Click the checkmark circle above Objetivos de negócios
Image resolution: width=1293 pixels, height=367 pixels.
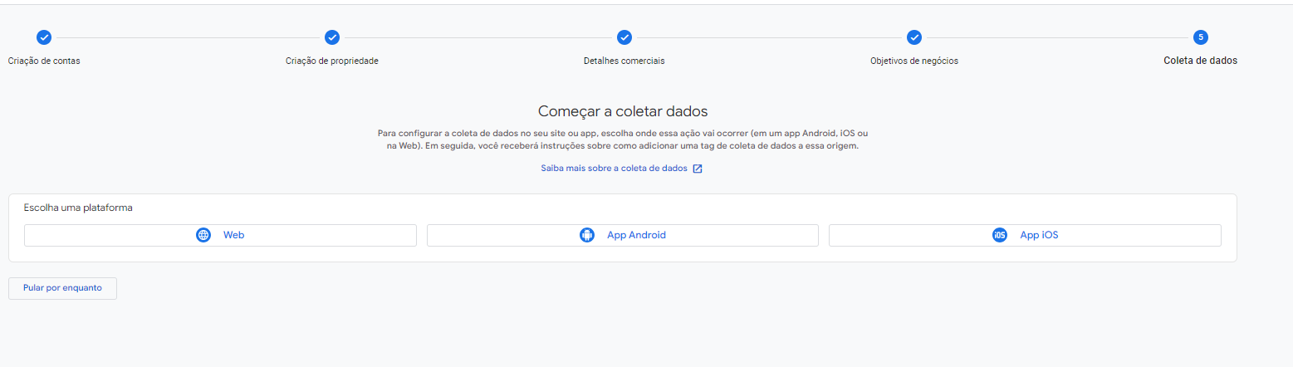(914, 37)
